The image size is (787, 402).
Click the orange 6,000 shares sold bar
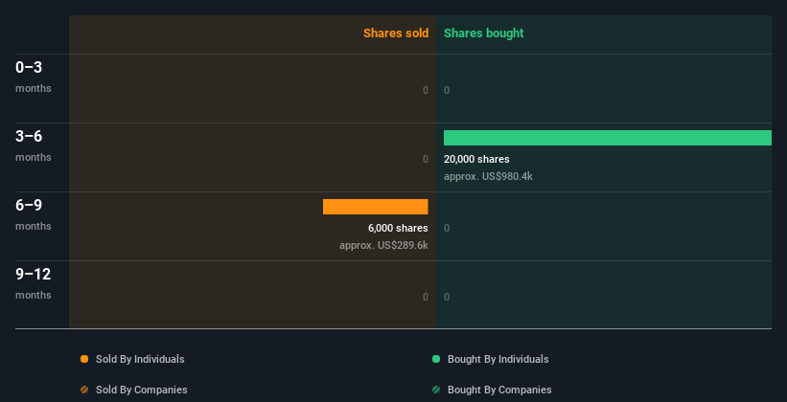[376, 207]
